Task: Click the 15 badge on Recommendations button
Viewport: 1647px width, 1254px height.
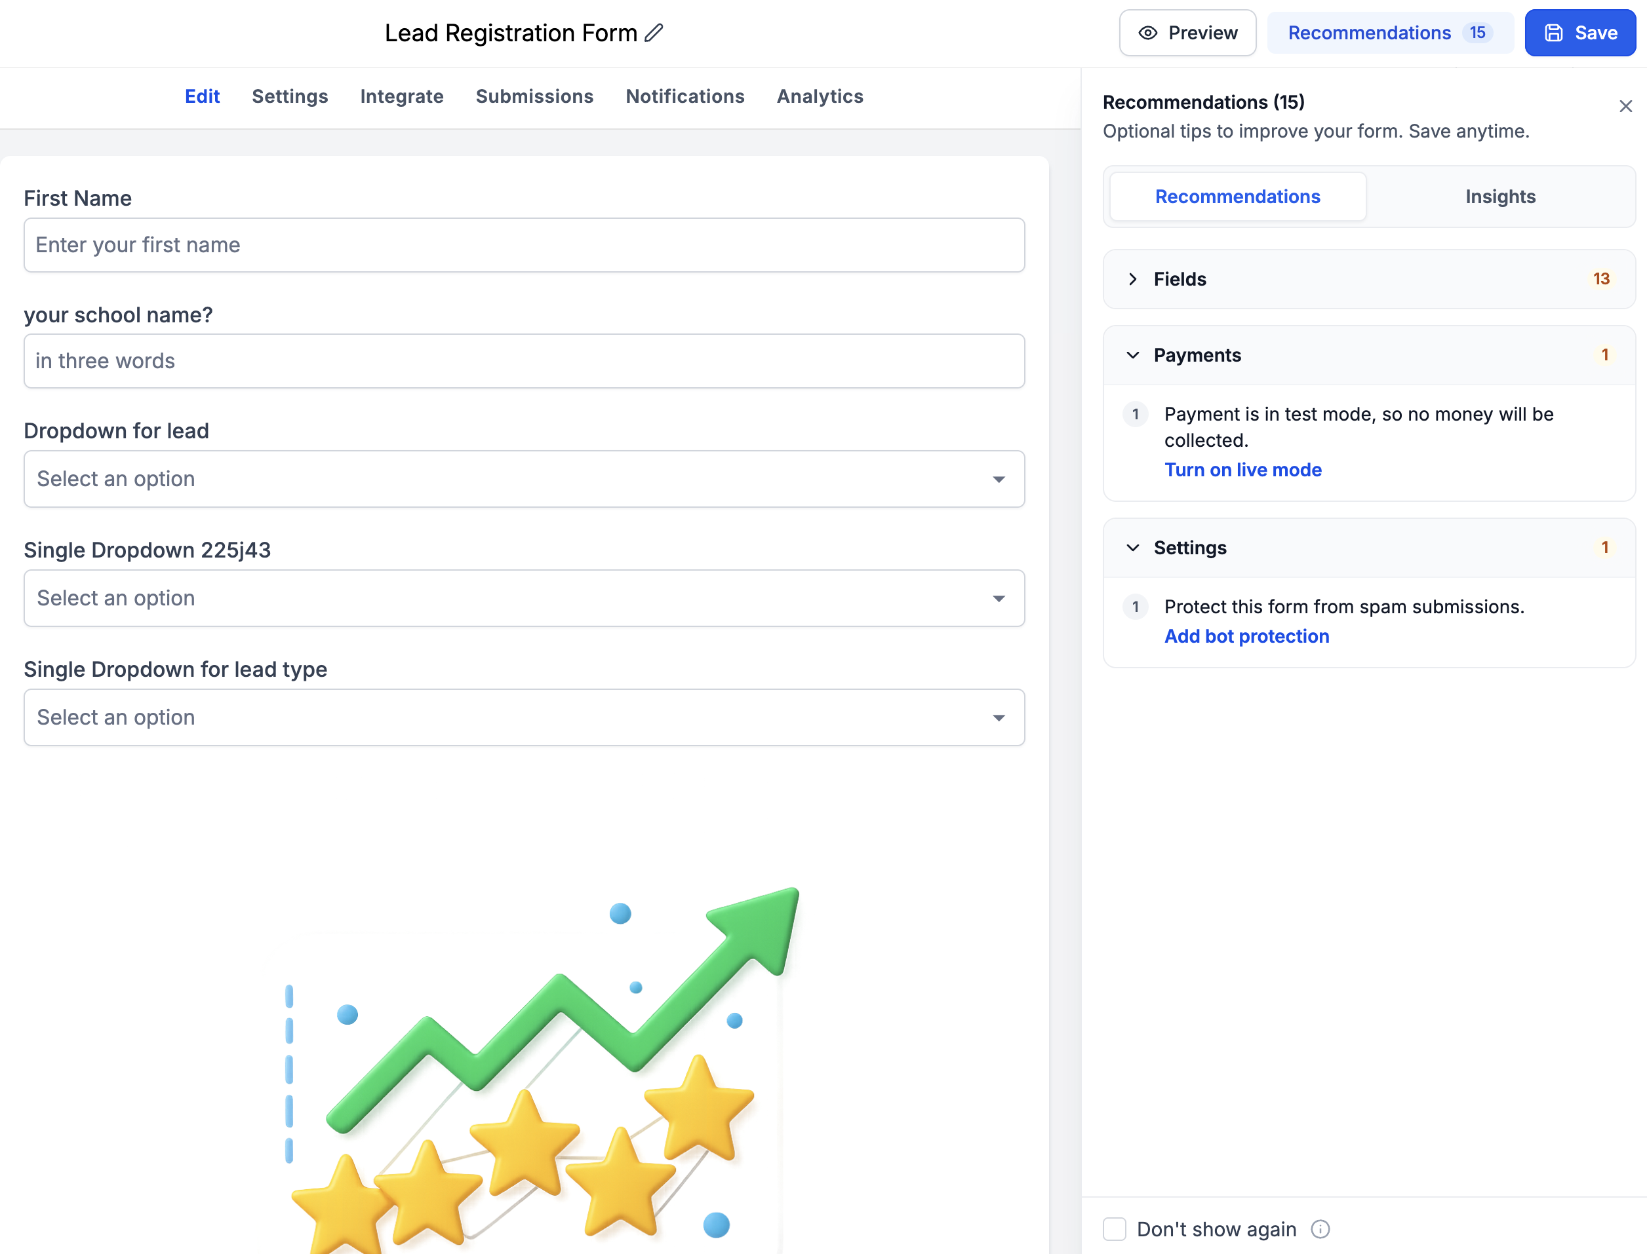Action: tap(1477, 33)
